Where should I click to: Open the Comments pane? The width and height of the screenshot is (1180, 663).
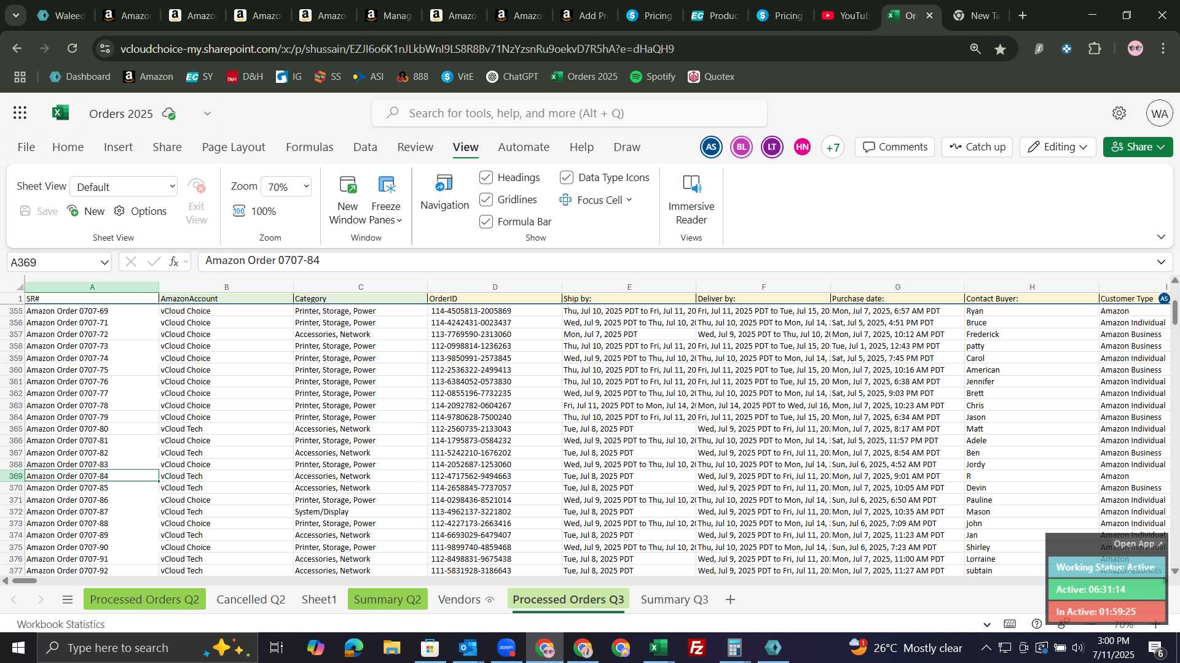click(x=895, y=147)
